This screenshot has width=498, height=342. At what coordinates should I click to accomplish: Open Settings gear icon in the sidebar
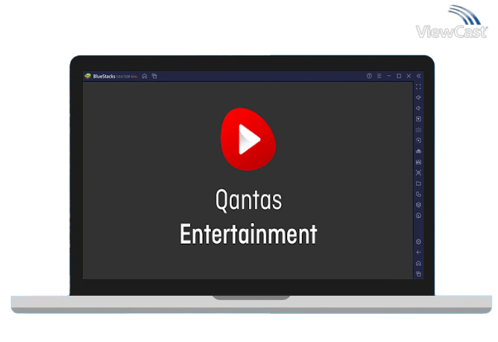point(419,242)
